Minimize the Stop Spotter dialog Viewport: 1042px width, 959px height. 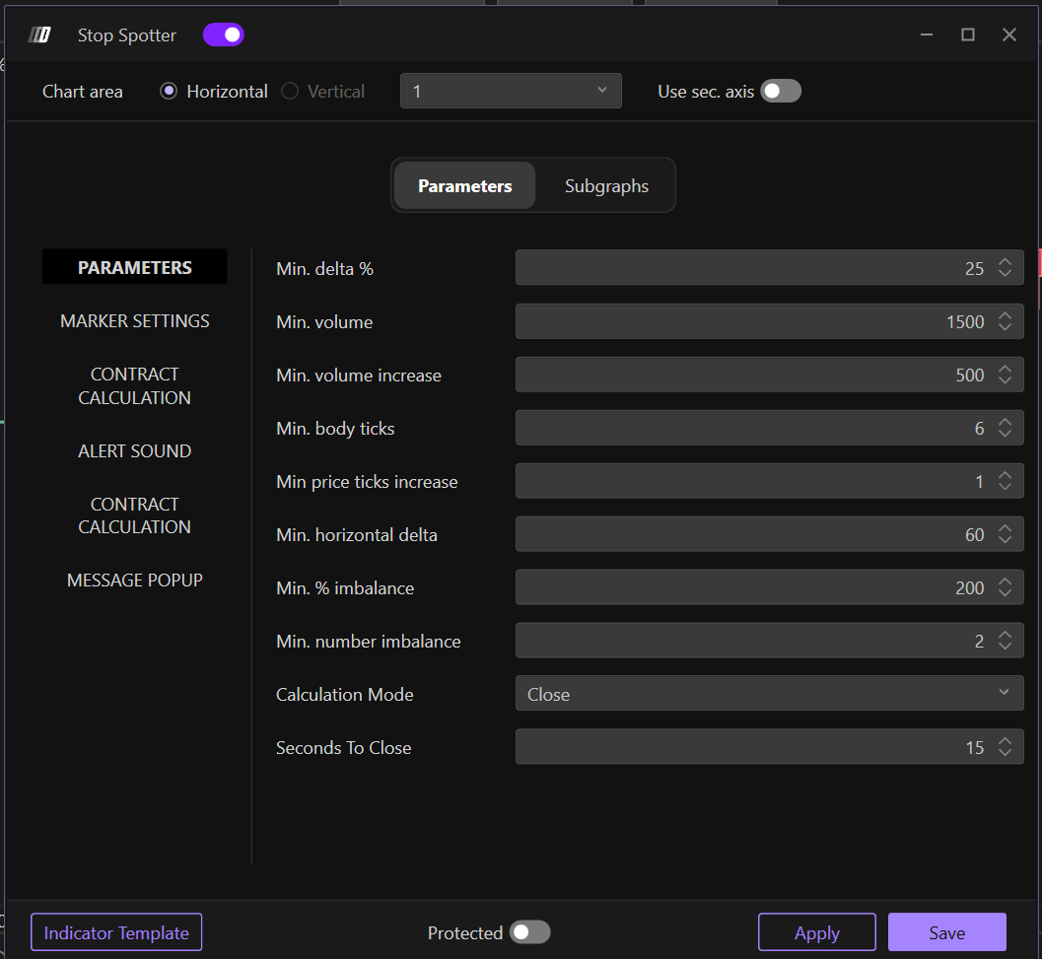click(927, 34)
